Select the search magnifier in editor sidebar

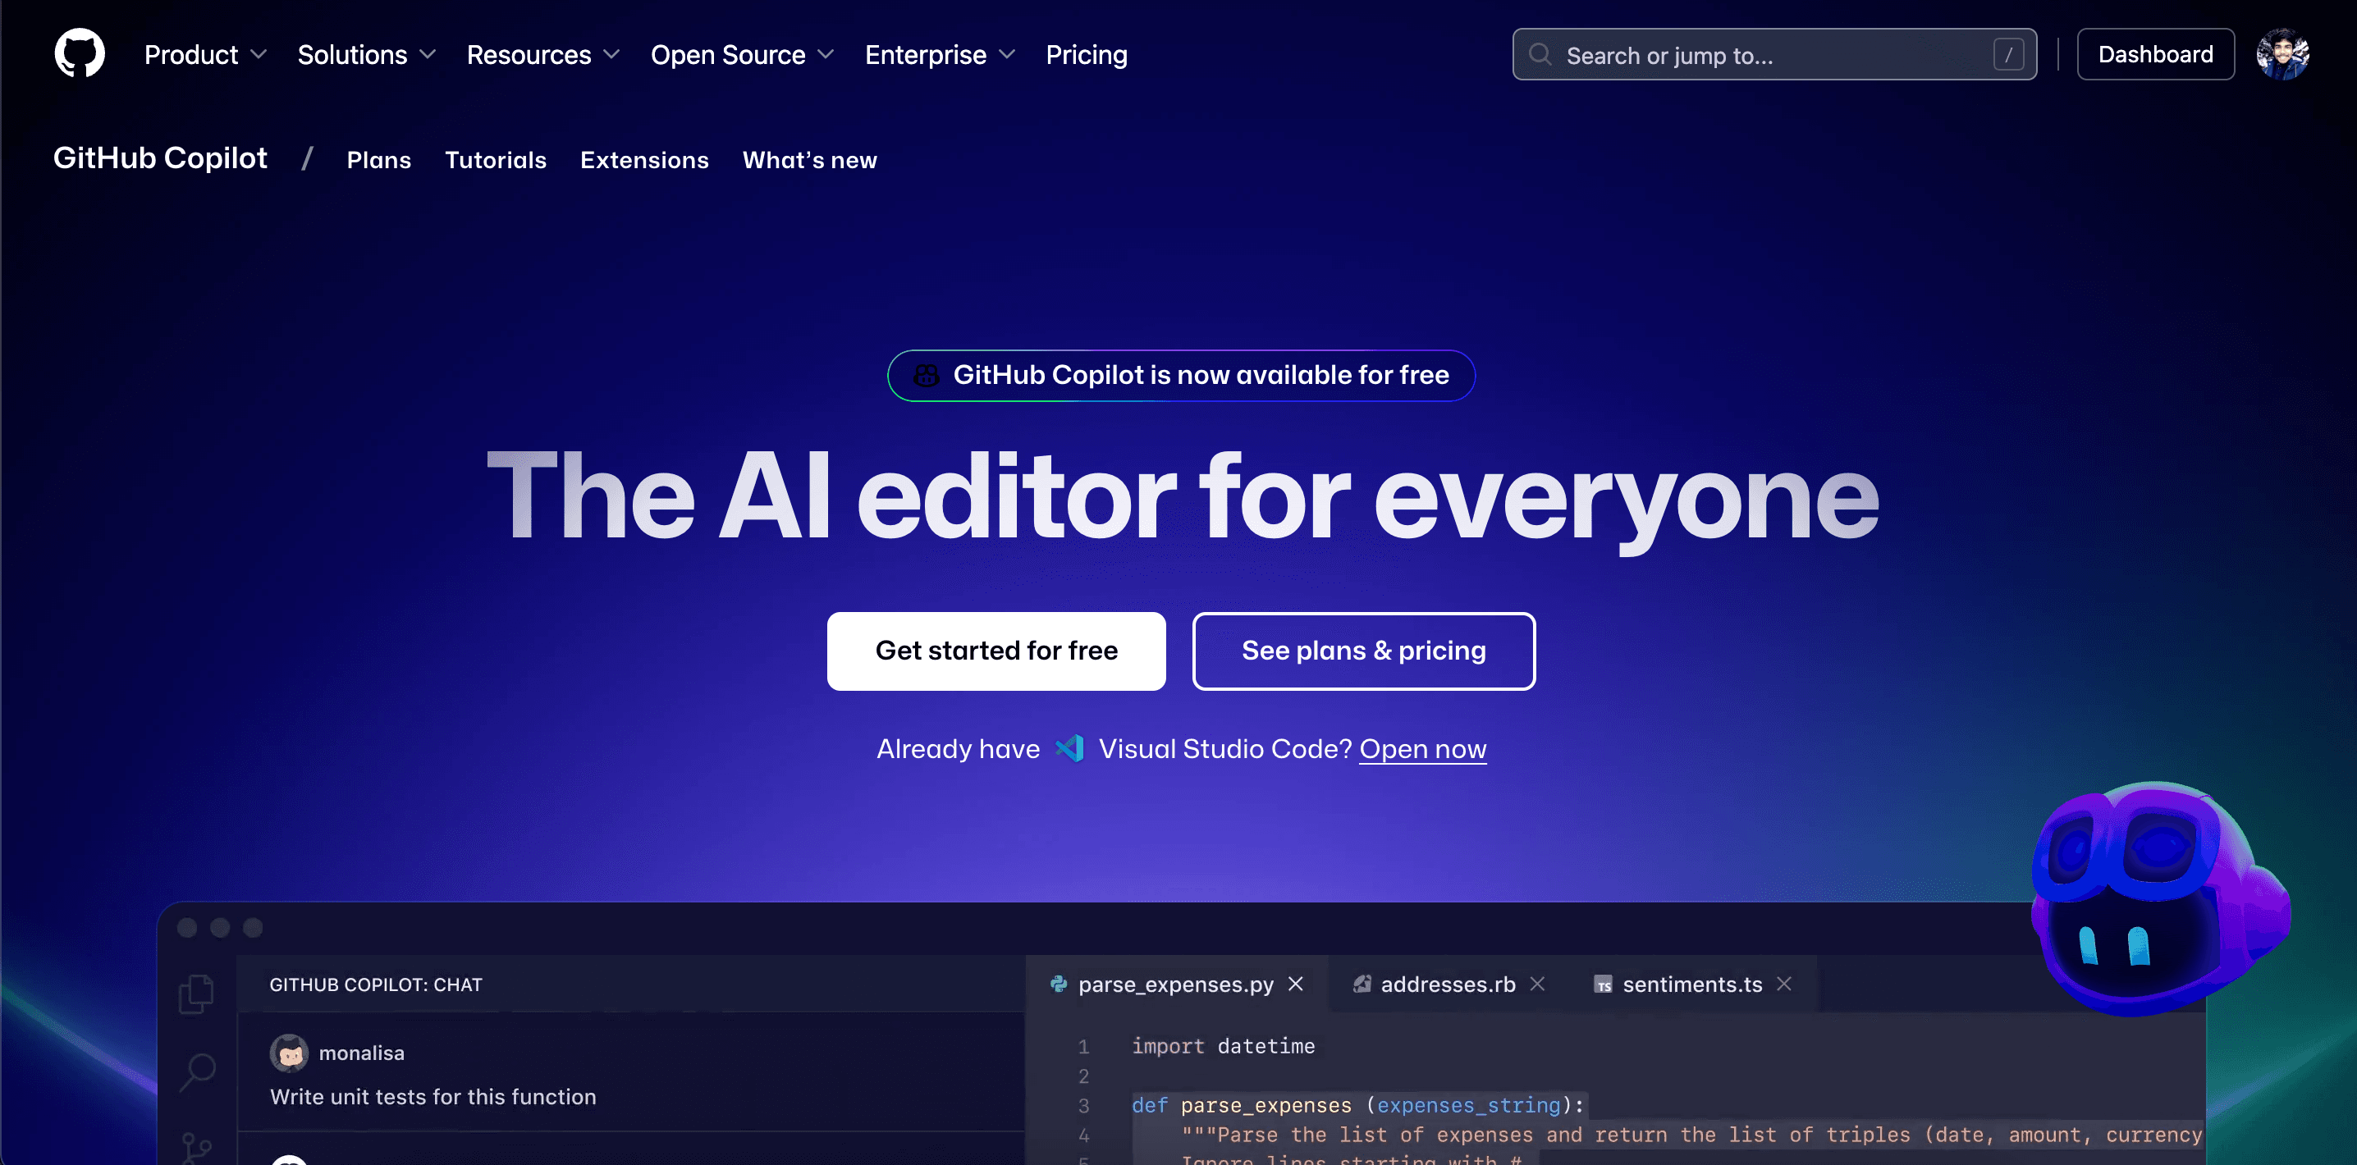click(x=198, y=1071)
